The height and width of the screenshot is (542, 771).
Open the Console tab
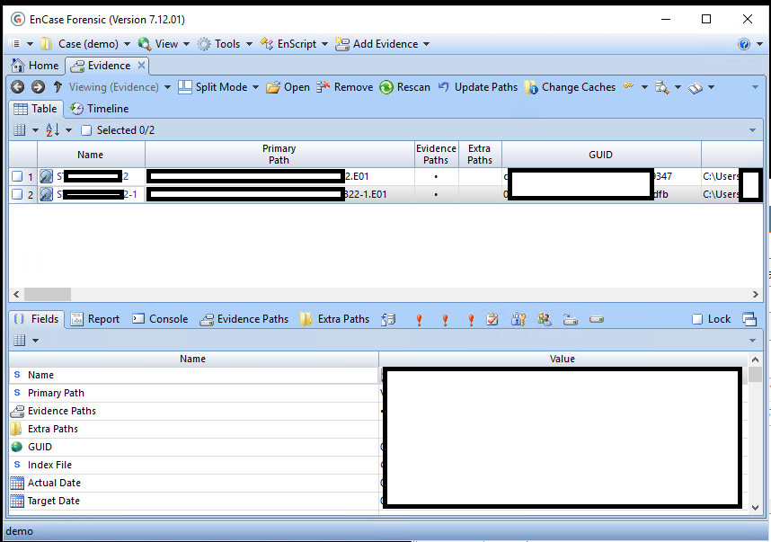(160, 319)
